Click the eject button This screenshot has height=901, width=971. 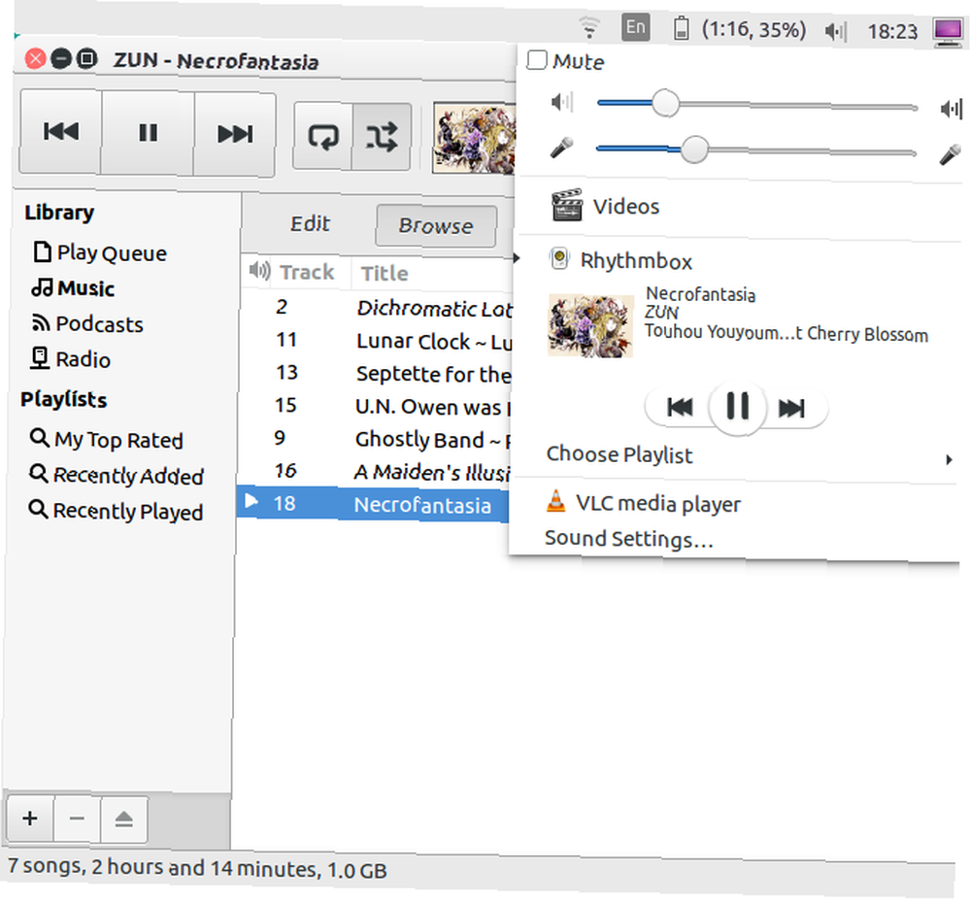[x=124, y=819]
